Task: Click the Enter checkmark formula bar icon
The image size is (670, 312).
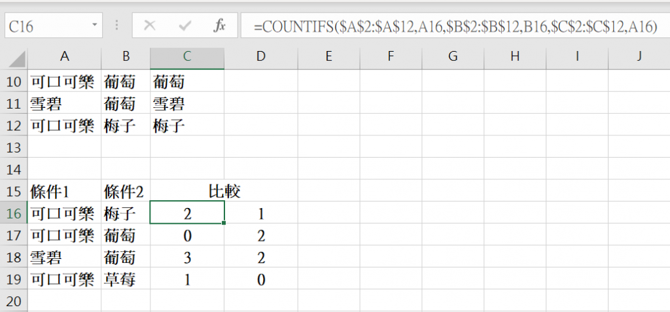Action: pyautogui.click(x=185, y=26)
